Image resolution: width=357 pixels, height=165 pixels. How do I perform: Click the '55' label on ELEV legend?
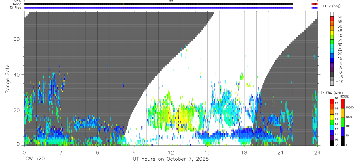(x=340, y=22)
